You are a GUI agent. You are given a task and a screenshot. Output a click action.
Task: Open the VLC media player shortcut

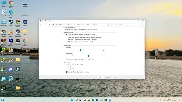coord(11,33)
